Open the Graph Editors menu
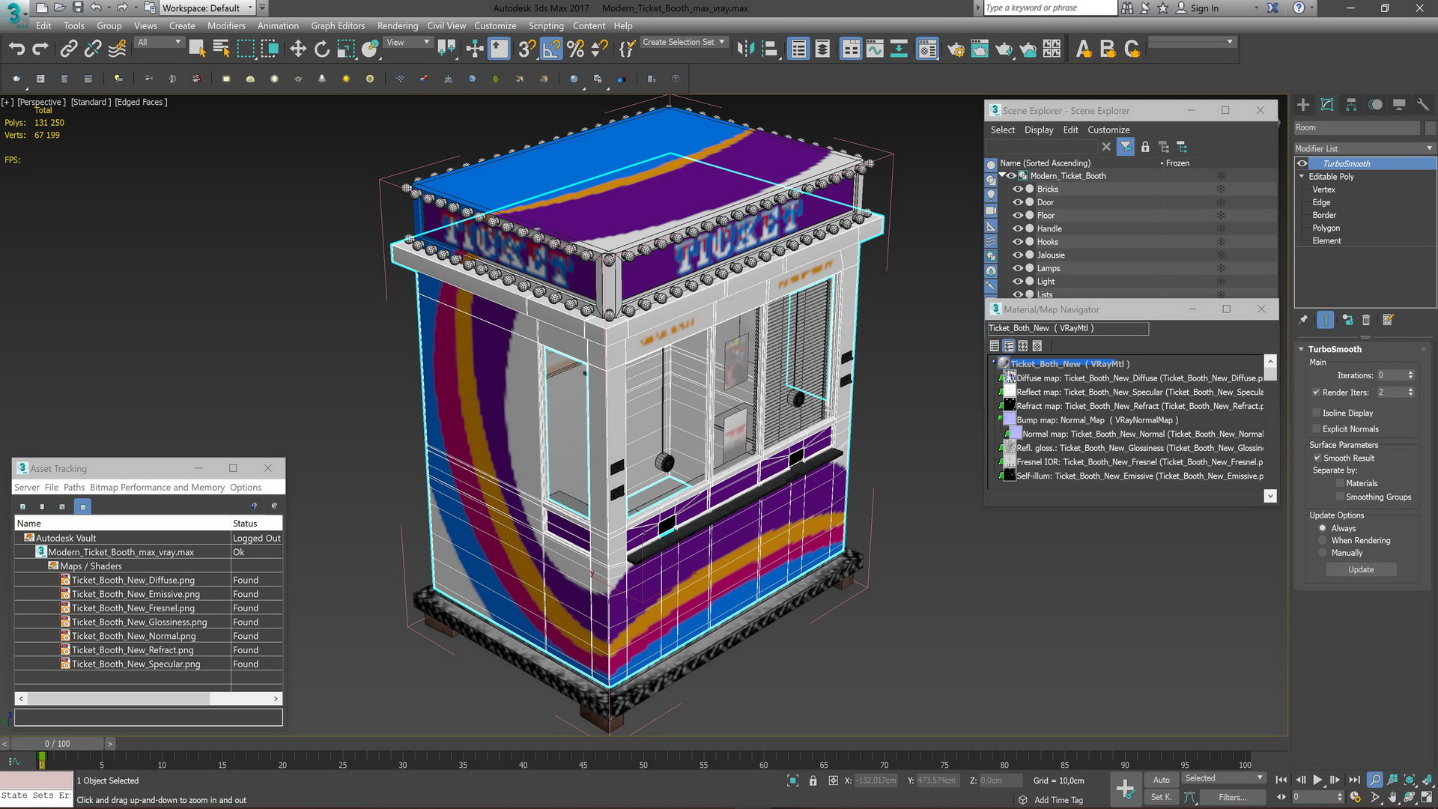Viewport: 1438px width, 809px height. [x=338, y=25]
